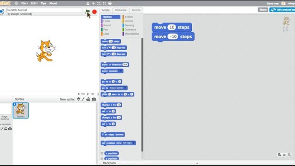This screenshot has width=295, height=166.
Task: Expand the Backpack panel
Action: pyautogui.click(x=197, y=163)
